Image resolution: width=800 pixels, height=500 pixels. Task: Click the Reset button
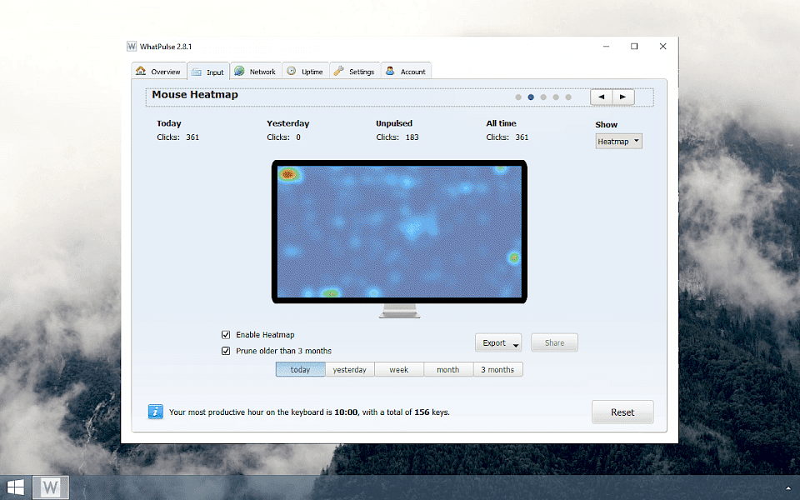[622, 412]
